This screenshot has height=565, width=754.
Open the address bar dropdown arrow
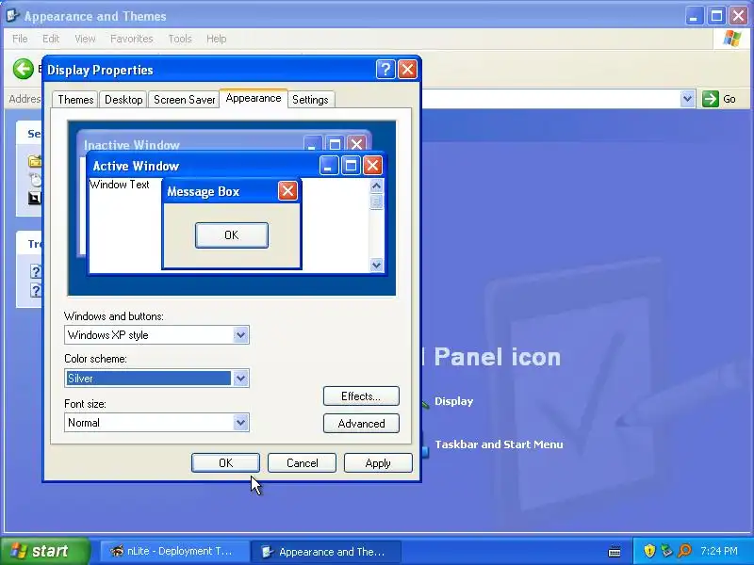688,99
